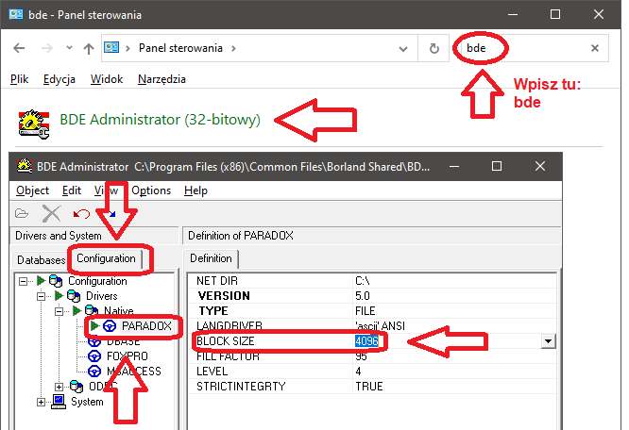Click NET DIR value C:\
This screenshot has height=430, width=629.
[x=363, y=281]
